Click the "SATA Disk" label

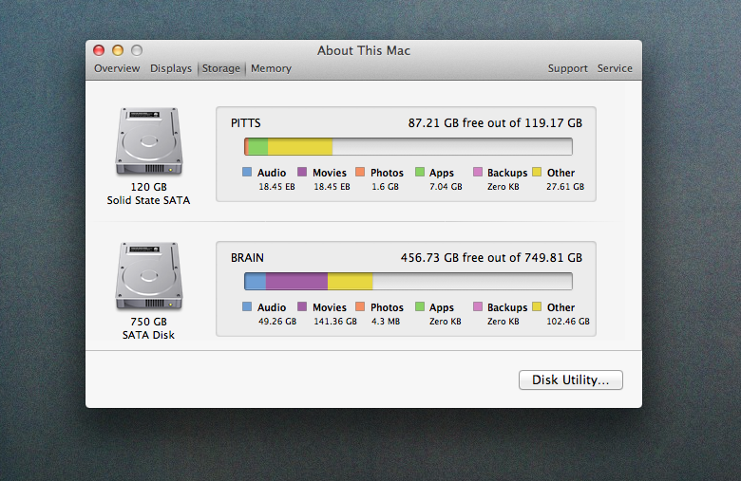(148, 335)
